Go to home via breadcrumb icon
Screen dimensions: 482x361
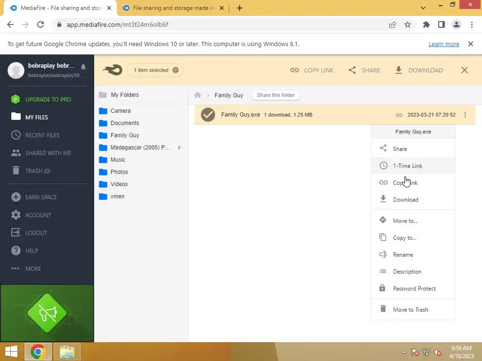tap(198, 95)
